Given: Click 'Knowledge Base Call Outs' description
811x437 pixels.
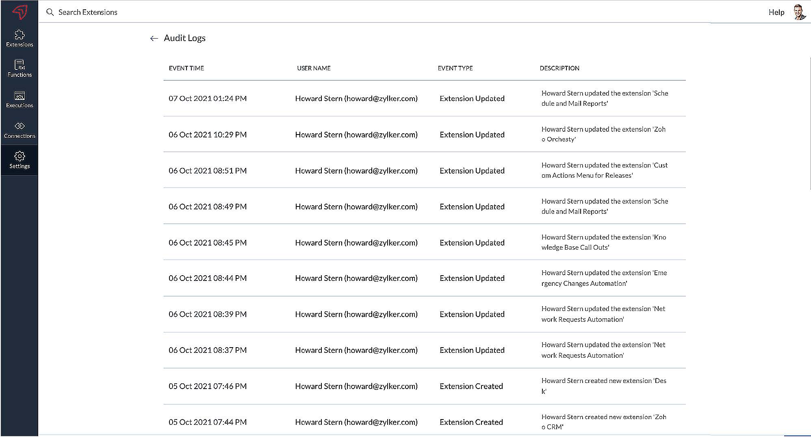Looking at the screenshot, I should [604, 242].
